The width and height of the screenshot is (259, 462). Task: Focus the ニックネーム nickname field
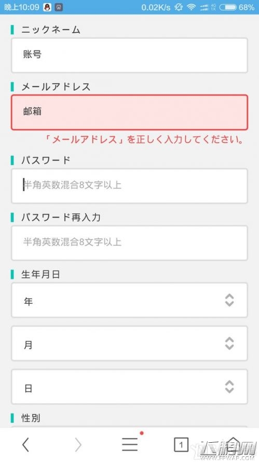(x=129, y=55)
